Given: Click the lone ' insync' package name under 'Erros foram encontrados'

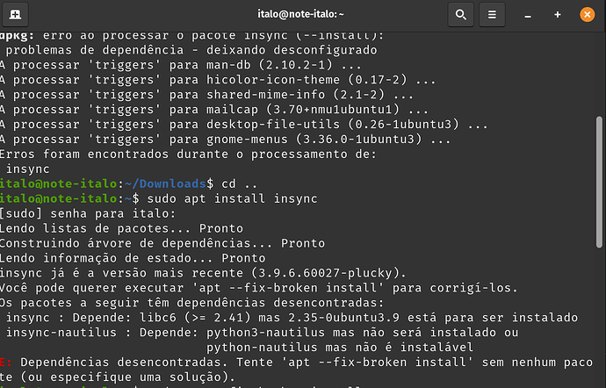Looking at the screenshot, I should (x=28, y=169).
